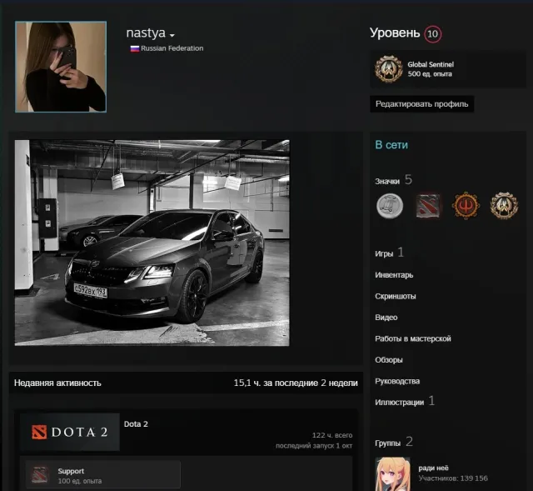Image resolution: width=533 pixels, height=491 pixels.
Task: Open the Группы groups link
Action: 387,443
